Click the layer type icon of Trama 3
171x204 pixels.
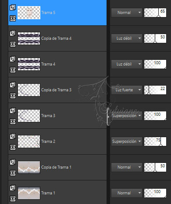point(13,111)
